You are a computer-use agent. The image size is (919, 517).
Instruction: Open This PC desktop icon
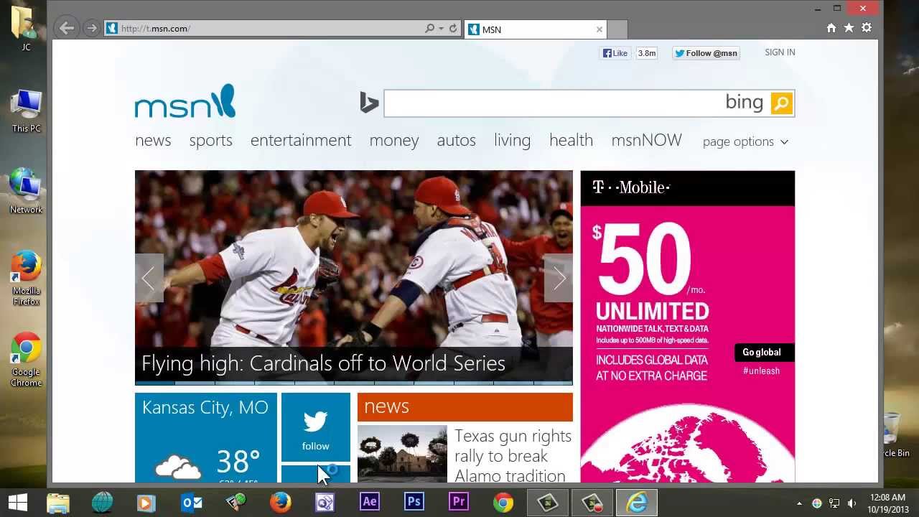pos(26,111)
